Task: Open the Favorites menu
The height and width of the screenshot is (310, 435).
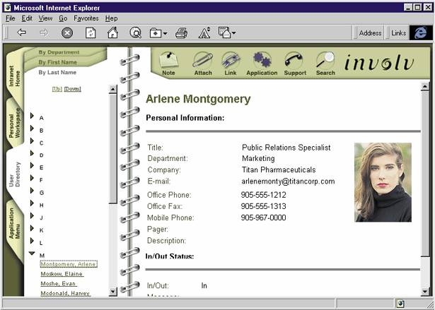Action: tap(86, 18)
